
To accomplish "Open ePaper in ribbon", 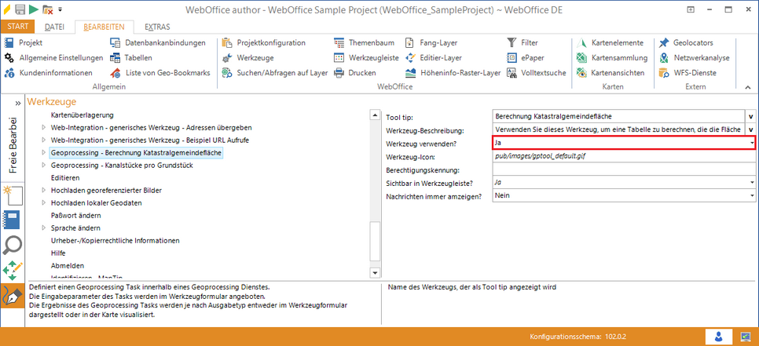I will tap(525, 58).
